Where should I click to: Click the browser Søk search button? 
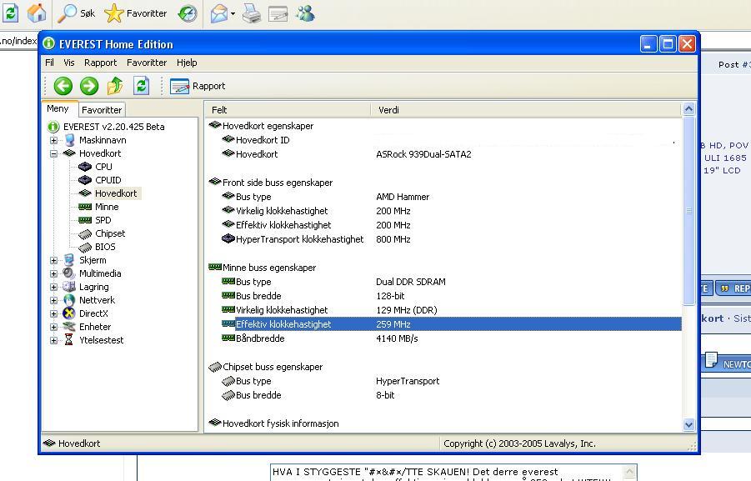[x=76, y=13]
